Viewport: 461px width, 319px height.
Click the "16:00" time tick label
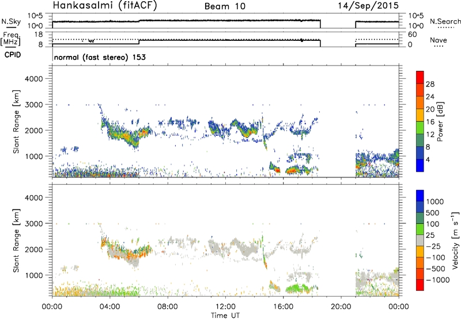tap(283, 307)
